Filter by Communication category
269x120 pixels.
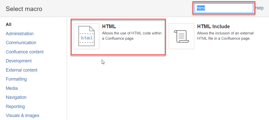(x=21, y=43)
